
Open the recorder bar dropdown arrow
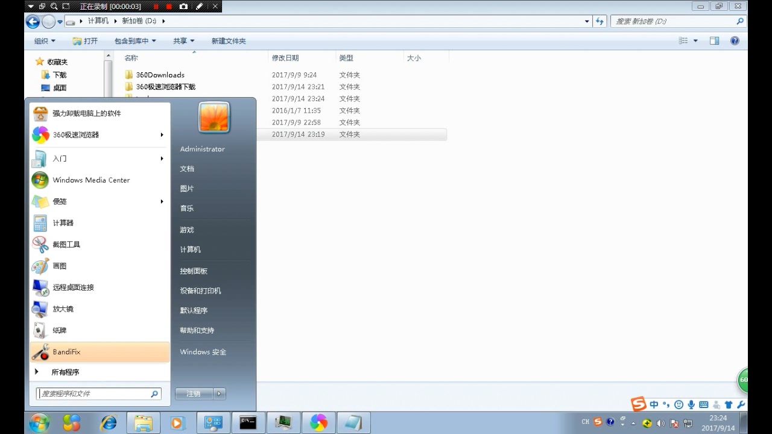[31, 7]
